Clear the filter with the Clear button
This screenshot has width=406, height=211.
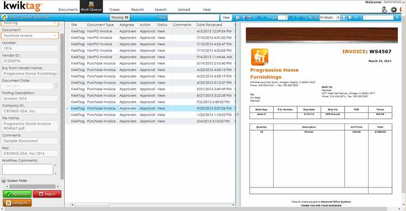pyautogui.click(x=226, y=18)
